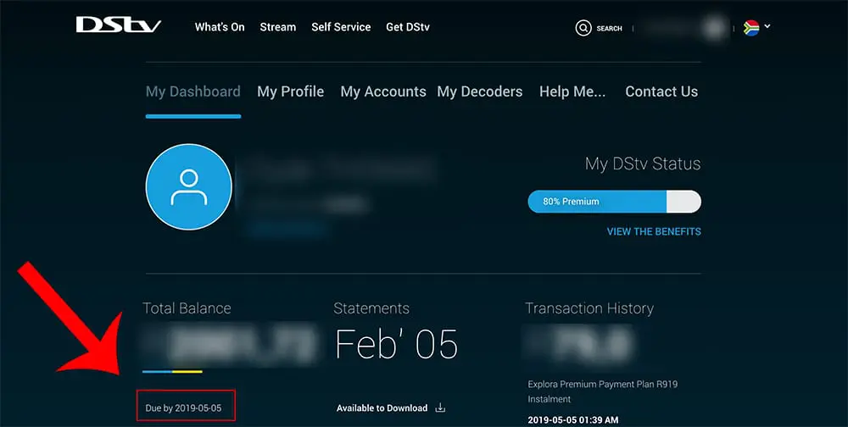Image resolution: width=848 pixels, height=427 pixels.
Task: Click the Due by 2019-05-05 text
Action: coord(183,408)
